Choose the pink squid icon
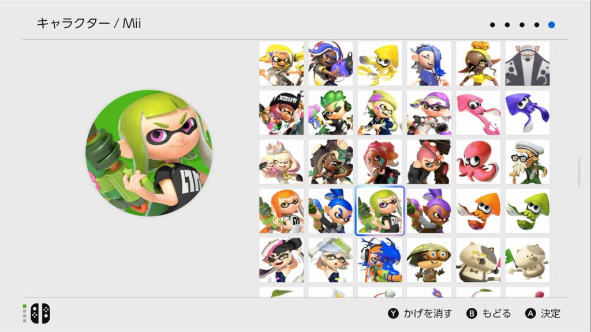Image resolution: width=591 pixels, height=332 pixels. click(478, 112)
